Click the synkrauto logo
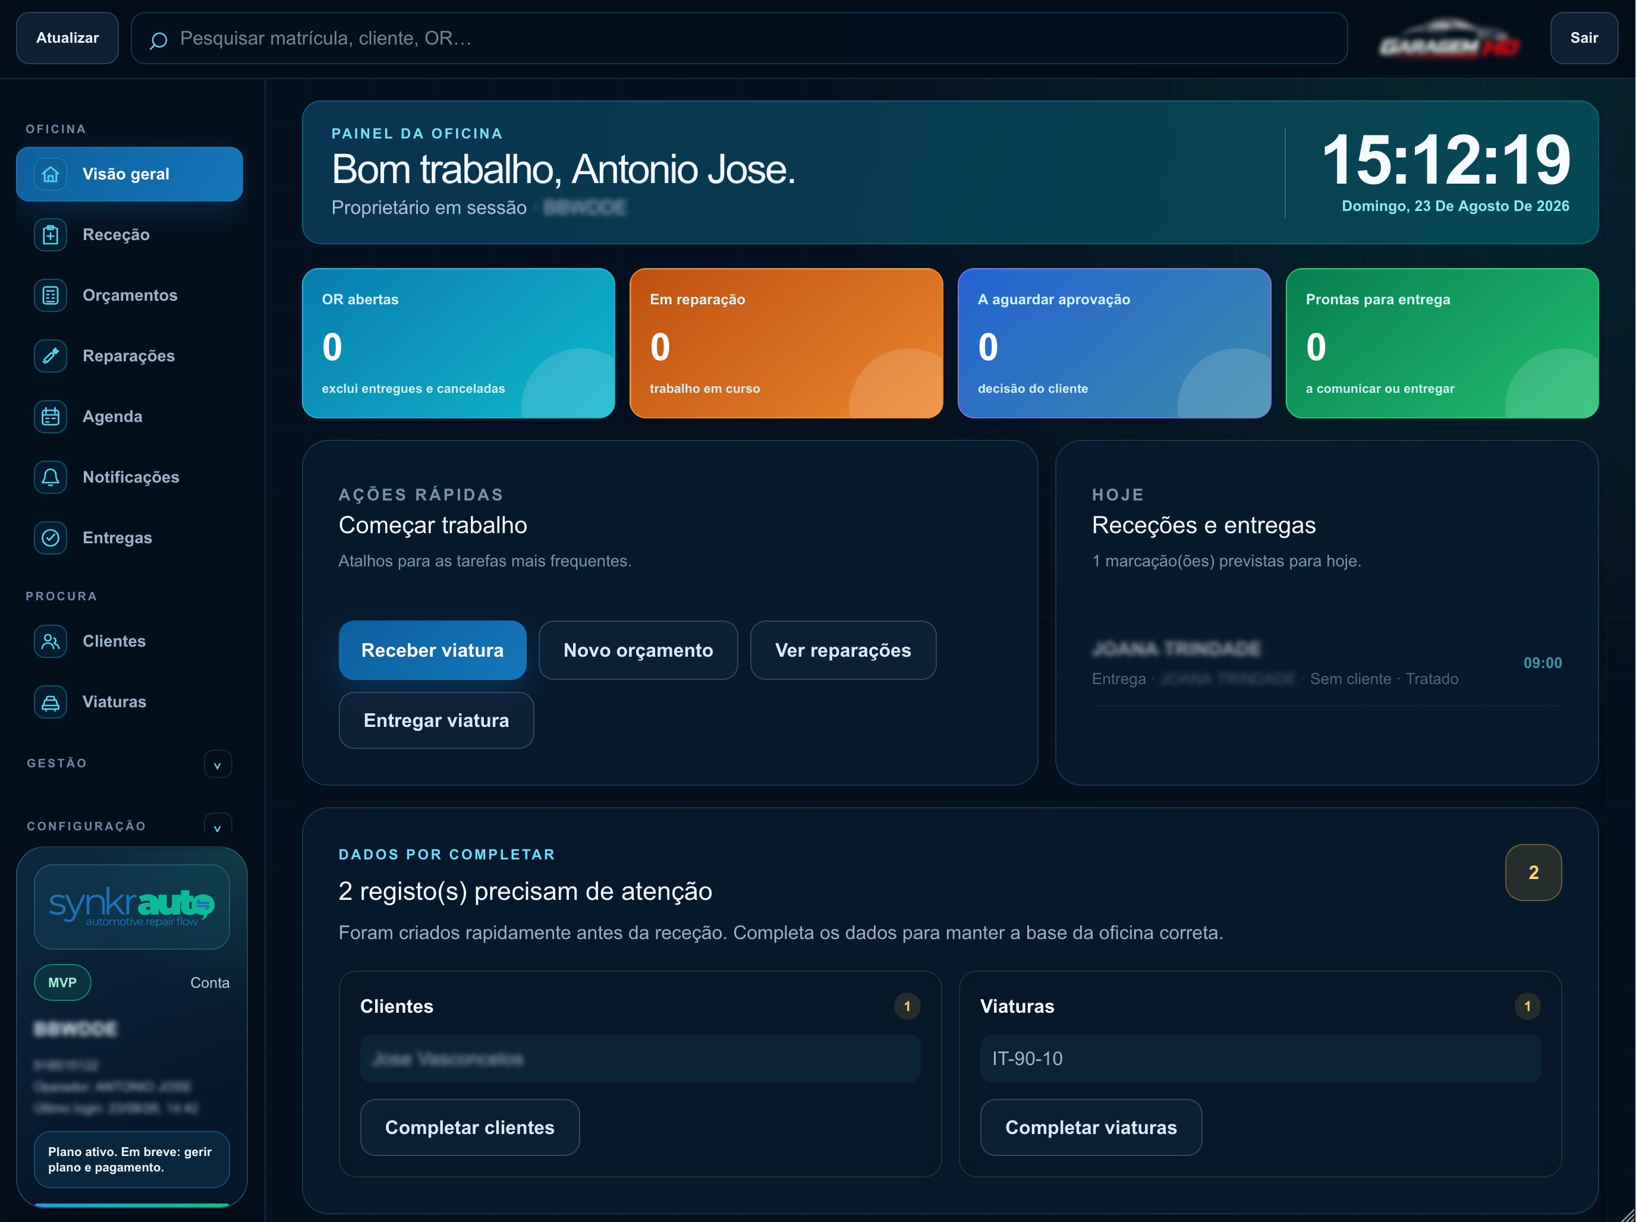1636x1222 pixels. click(x=131, y=906)
